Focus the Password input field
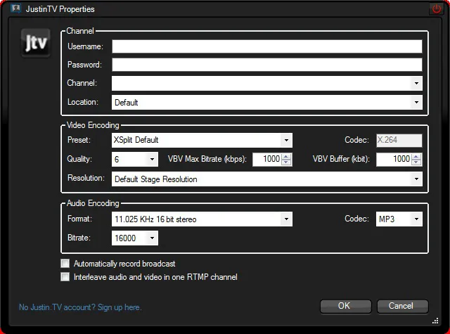This screenshot has height=334, width=450. (267, 65)
